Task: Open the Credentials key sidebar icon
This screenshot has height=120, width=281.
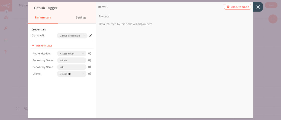Action: tap(6, 28)
